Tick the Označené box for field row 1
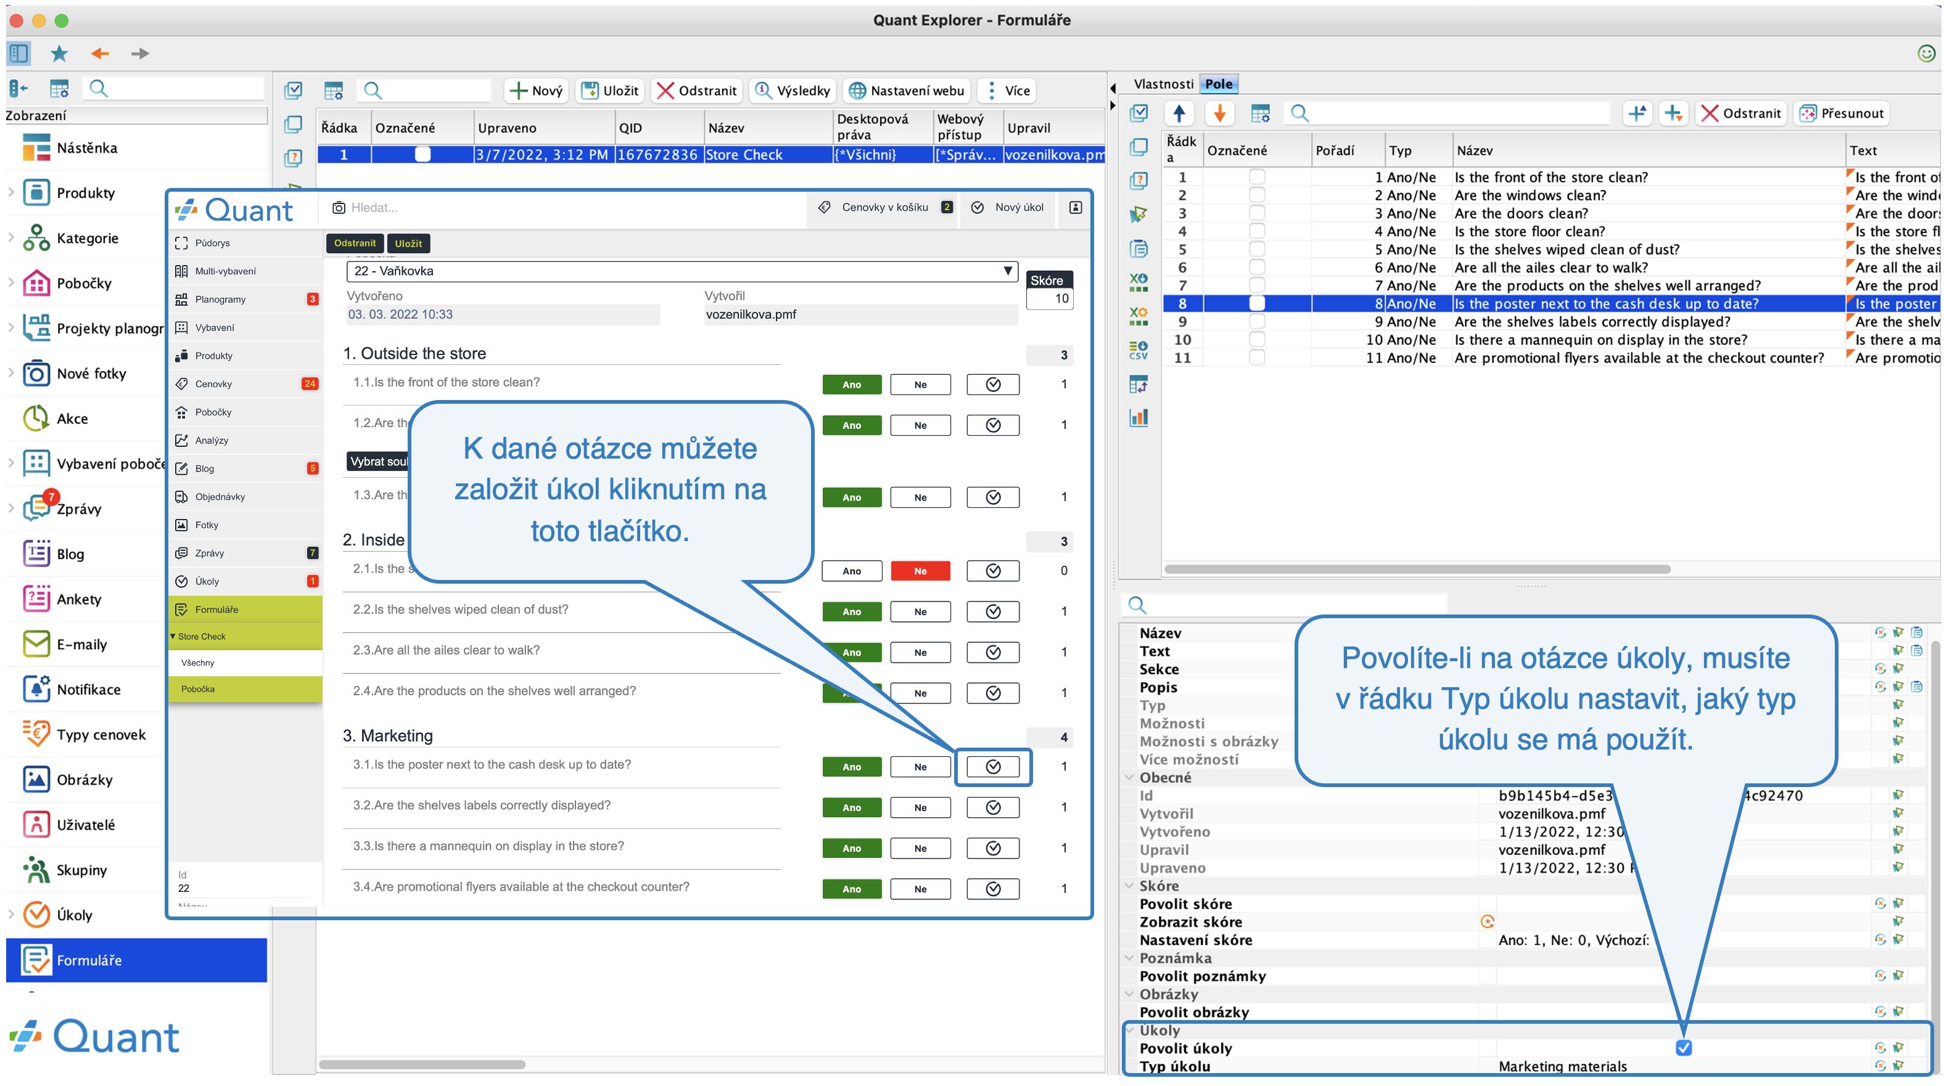1944x1086 pixels. [1256, 178]
